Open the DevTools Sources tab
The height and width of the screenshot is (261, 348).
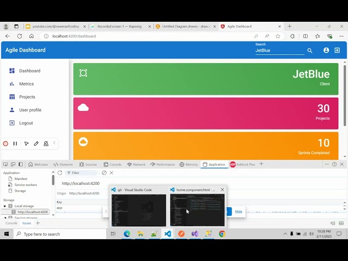pos(88,164)
